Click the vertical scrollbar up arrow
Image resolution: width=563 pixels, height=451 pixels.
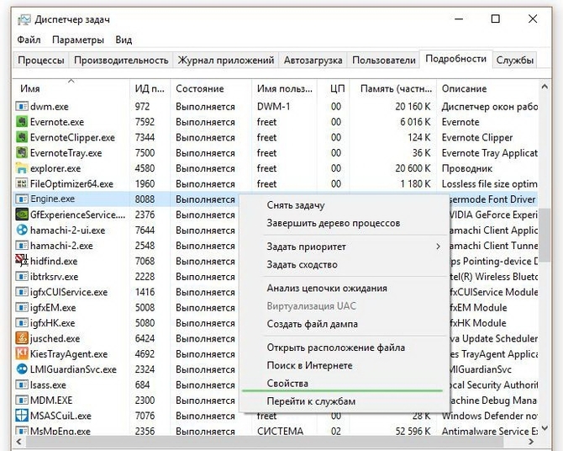[x=545, y=87]
